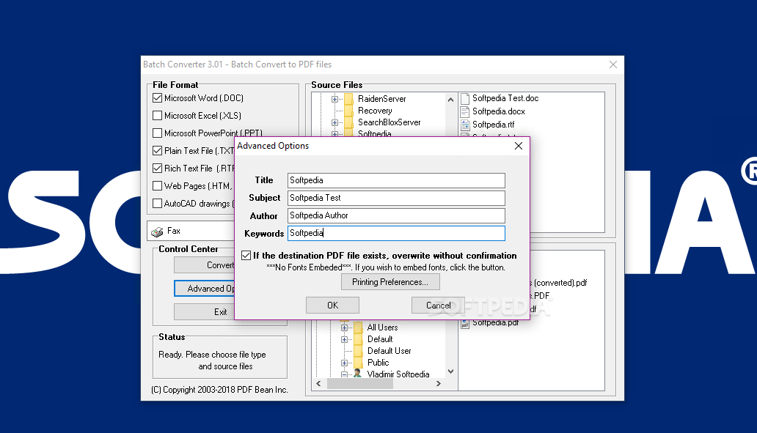Enable Microsoft PowerPoint (.PPT) format

[x=157, y=133]
